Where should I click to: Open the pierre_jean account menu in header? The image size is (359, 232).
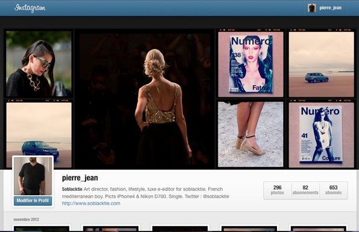(x=325, y=8)
